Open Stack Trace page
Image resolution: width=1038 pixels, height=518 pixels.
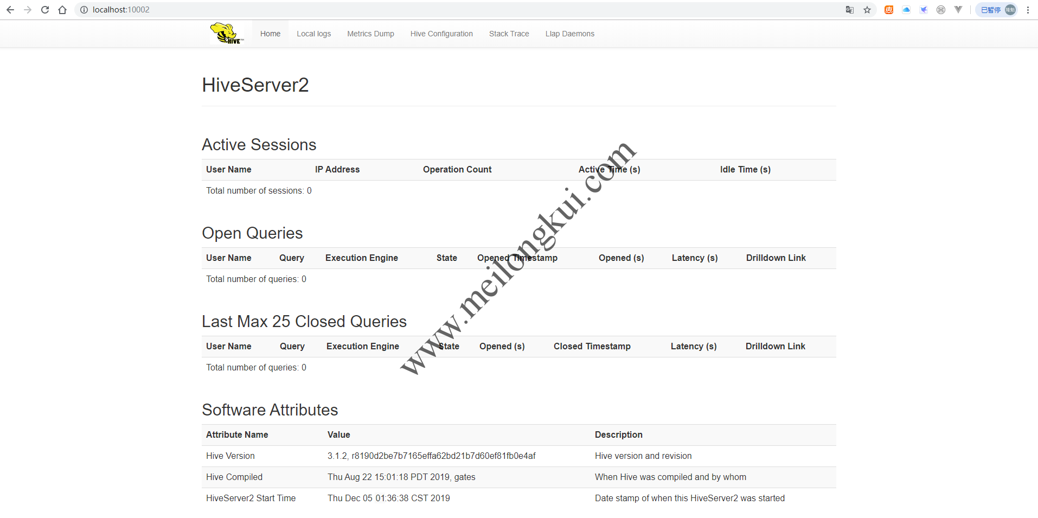tap(509, 34)
